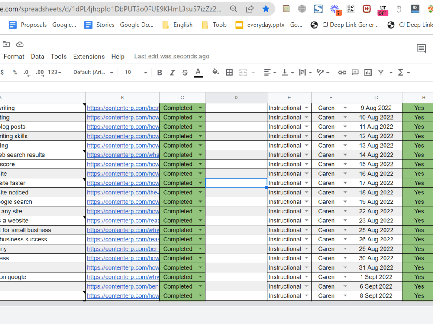Click the browser address bar URL
Screen dimensions: 433x324
click(x=111, y=9)
